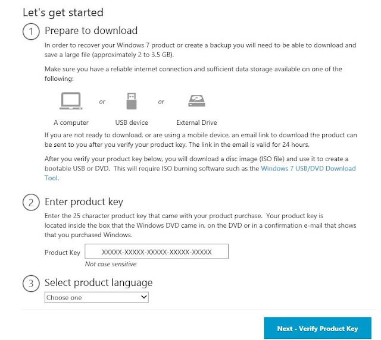Viewport: 381px width, 340px height.
Task: Click the 'Select product language' heading
Action: (98, 283)
